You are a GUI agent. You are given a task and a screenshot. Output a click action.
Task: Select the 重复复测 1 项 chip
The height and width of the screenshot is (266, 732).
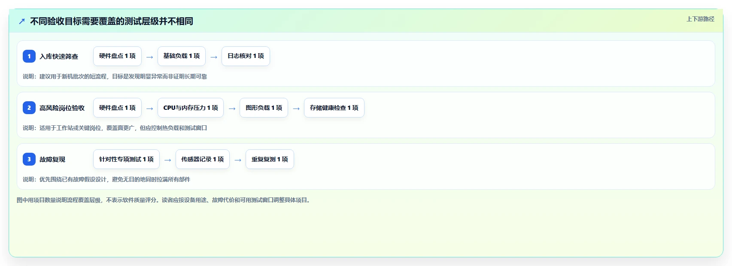pyautogui.click(x=270, y=159)
